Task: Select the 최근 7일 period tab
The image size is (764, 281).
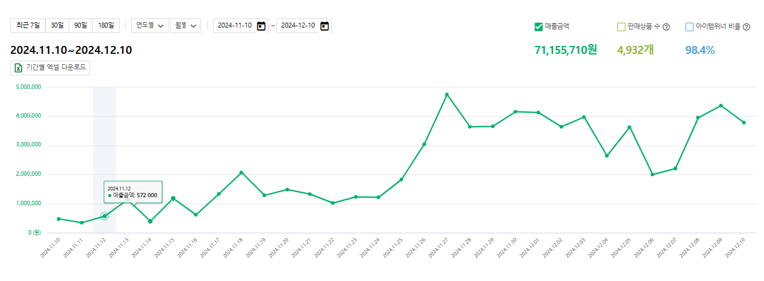Action: click(28, 26)
